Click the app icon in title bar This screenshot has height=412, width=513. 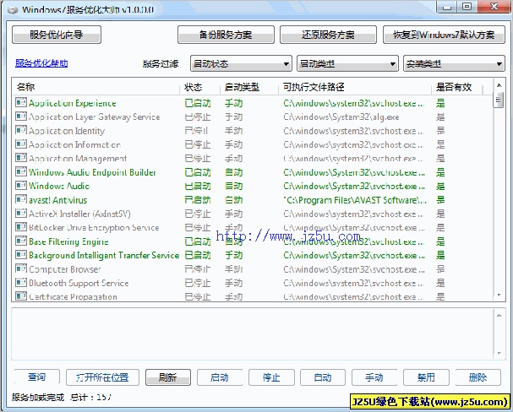13,10
